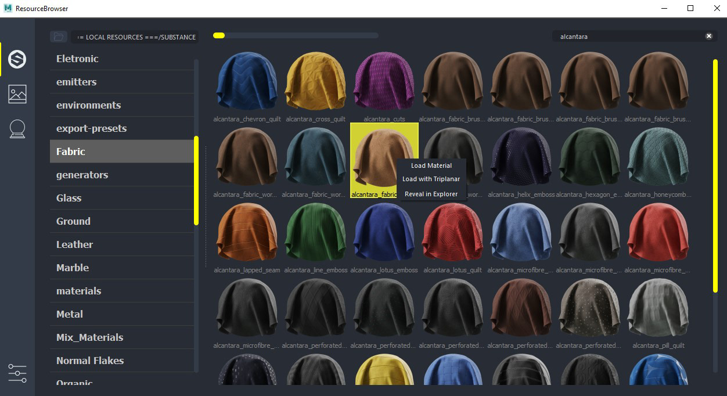Click the alcantara_pill_quilt label
Image resolution: width=727 pixels, height=396 pixels.
pos(658,345)
